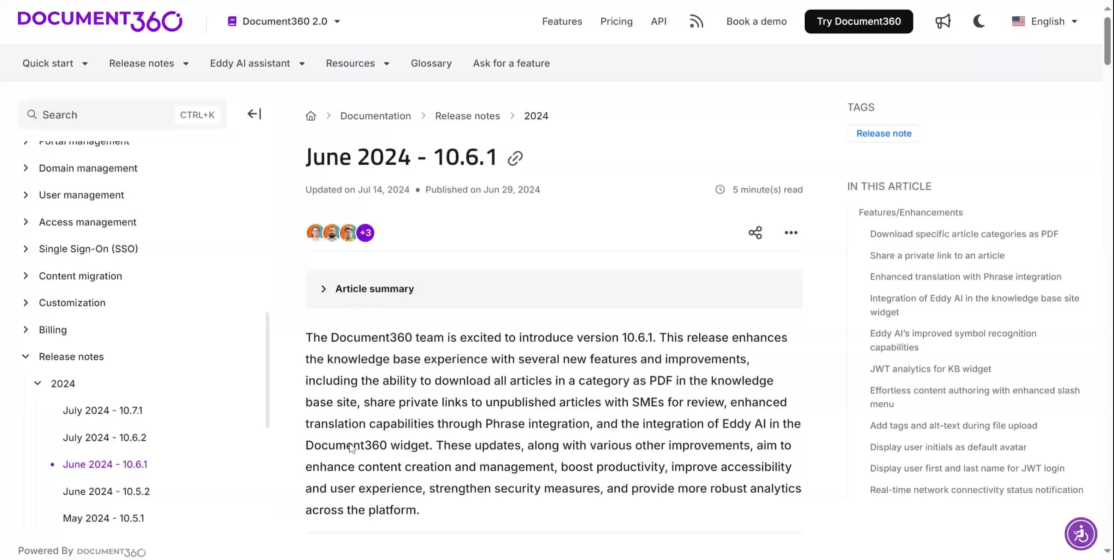Jump to Real-time network connectivity status notification

(x=977, y=490)
